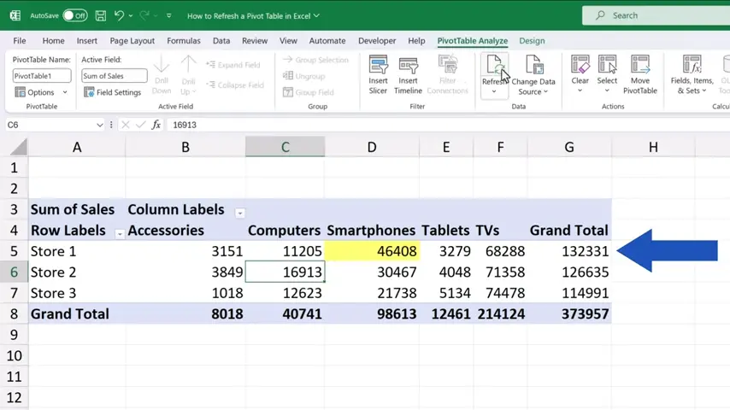Click the Insert Slicer icon
The image size is (730, 410).
378,67
